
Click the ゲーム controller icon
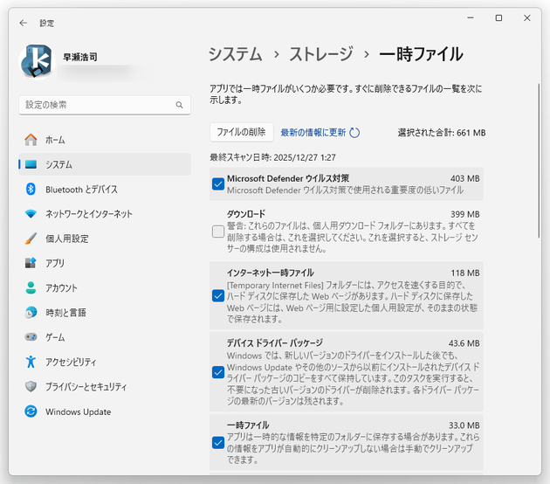31,337
